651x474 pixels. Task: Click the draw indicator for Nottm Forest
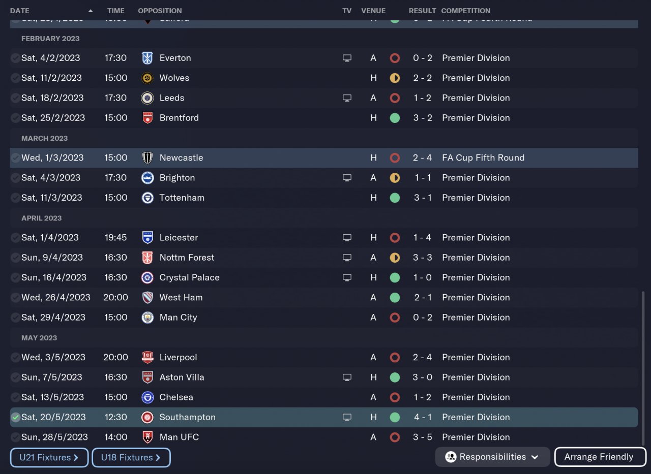pyautogui.click(x=395, y=258)
